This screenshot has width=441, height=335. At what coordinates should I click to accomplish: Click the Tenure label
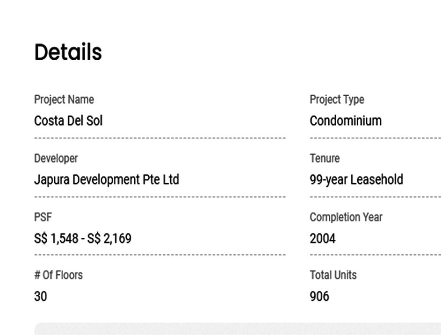click(x=325, y=158)
